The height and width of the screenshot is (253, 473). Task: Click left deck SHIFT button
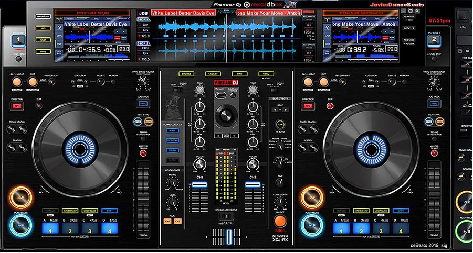click(x=110, y=211)
